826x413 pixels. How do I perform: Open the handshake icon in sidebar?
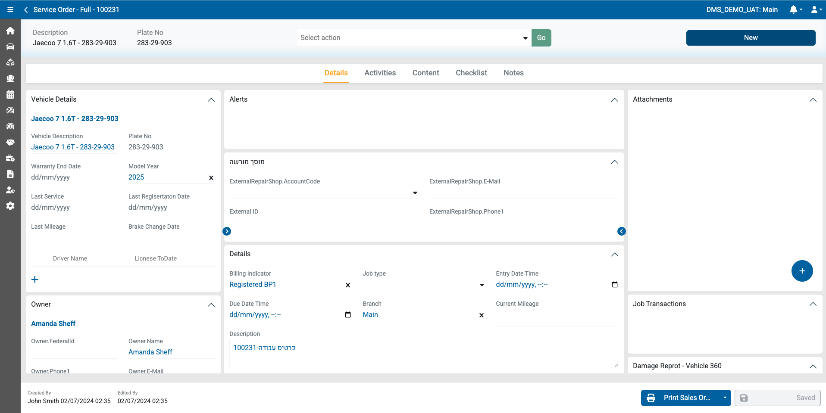(10, 142)
